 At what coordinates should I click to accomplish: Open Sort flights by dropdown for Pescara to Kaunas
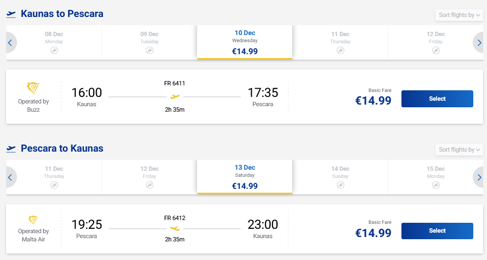(x=458, y=149)
